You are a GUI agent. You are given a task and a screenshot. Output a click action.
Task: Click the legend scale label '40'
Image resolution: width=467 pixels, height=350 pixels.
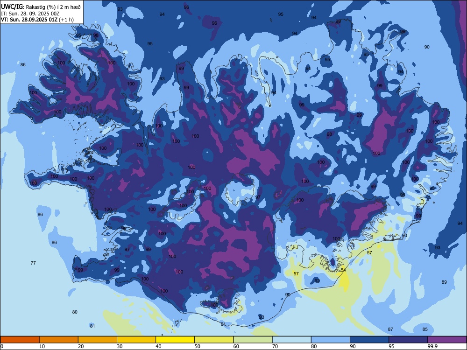[x=158, y=346]
